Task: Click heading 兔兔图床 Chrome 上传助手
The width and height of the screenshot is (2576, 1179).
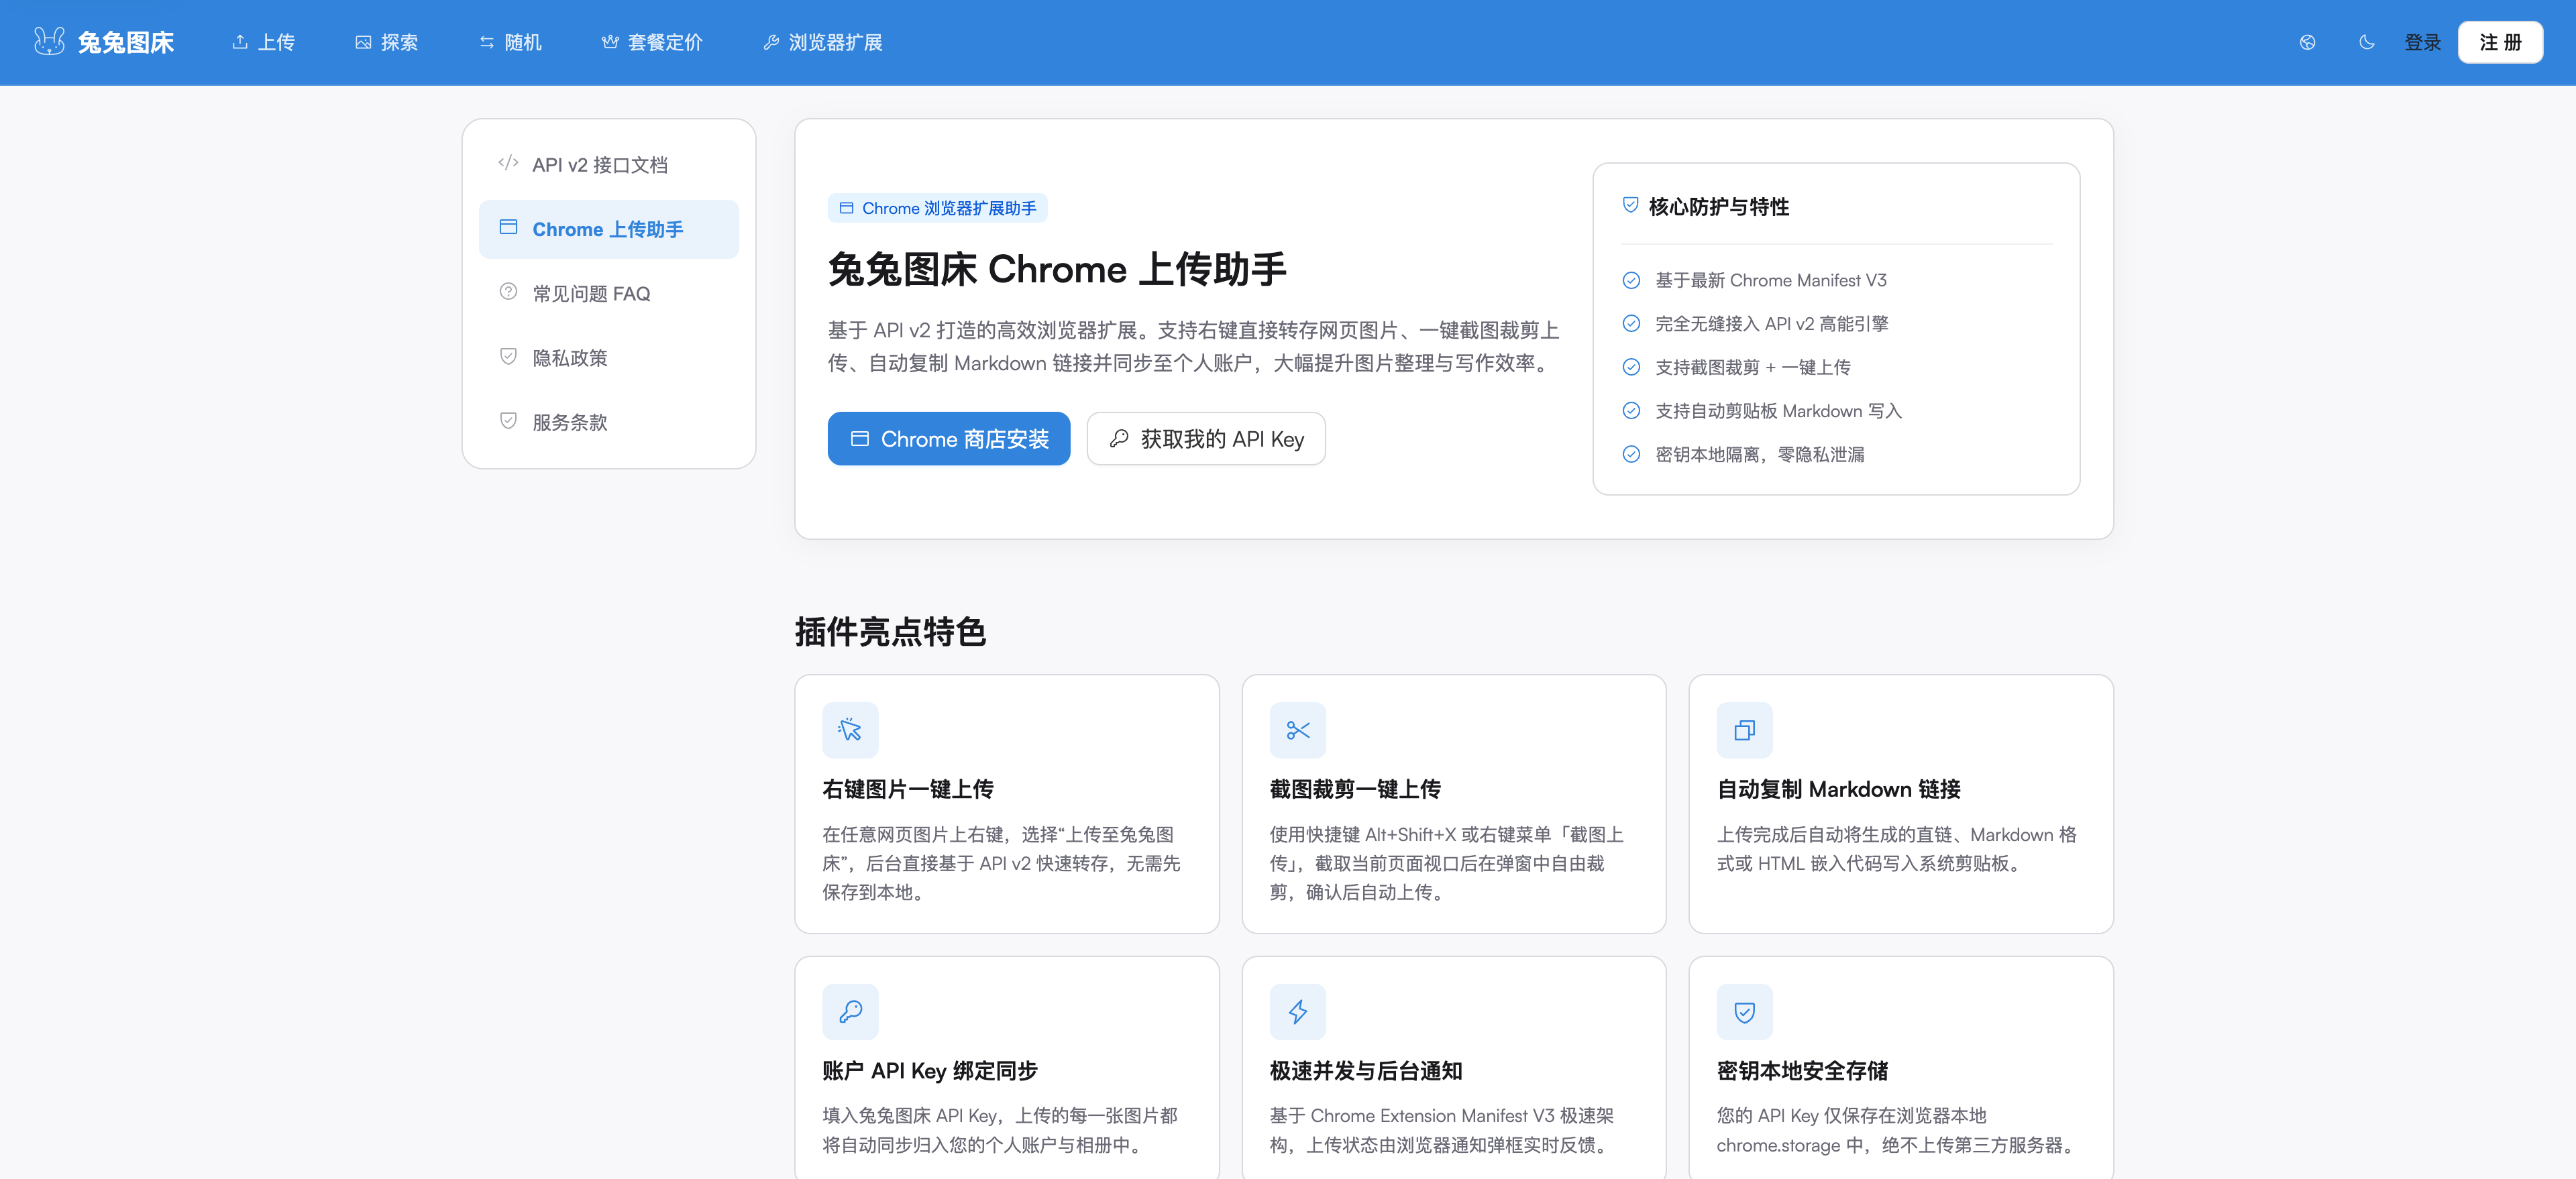Action: [x=1057, y=269]
